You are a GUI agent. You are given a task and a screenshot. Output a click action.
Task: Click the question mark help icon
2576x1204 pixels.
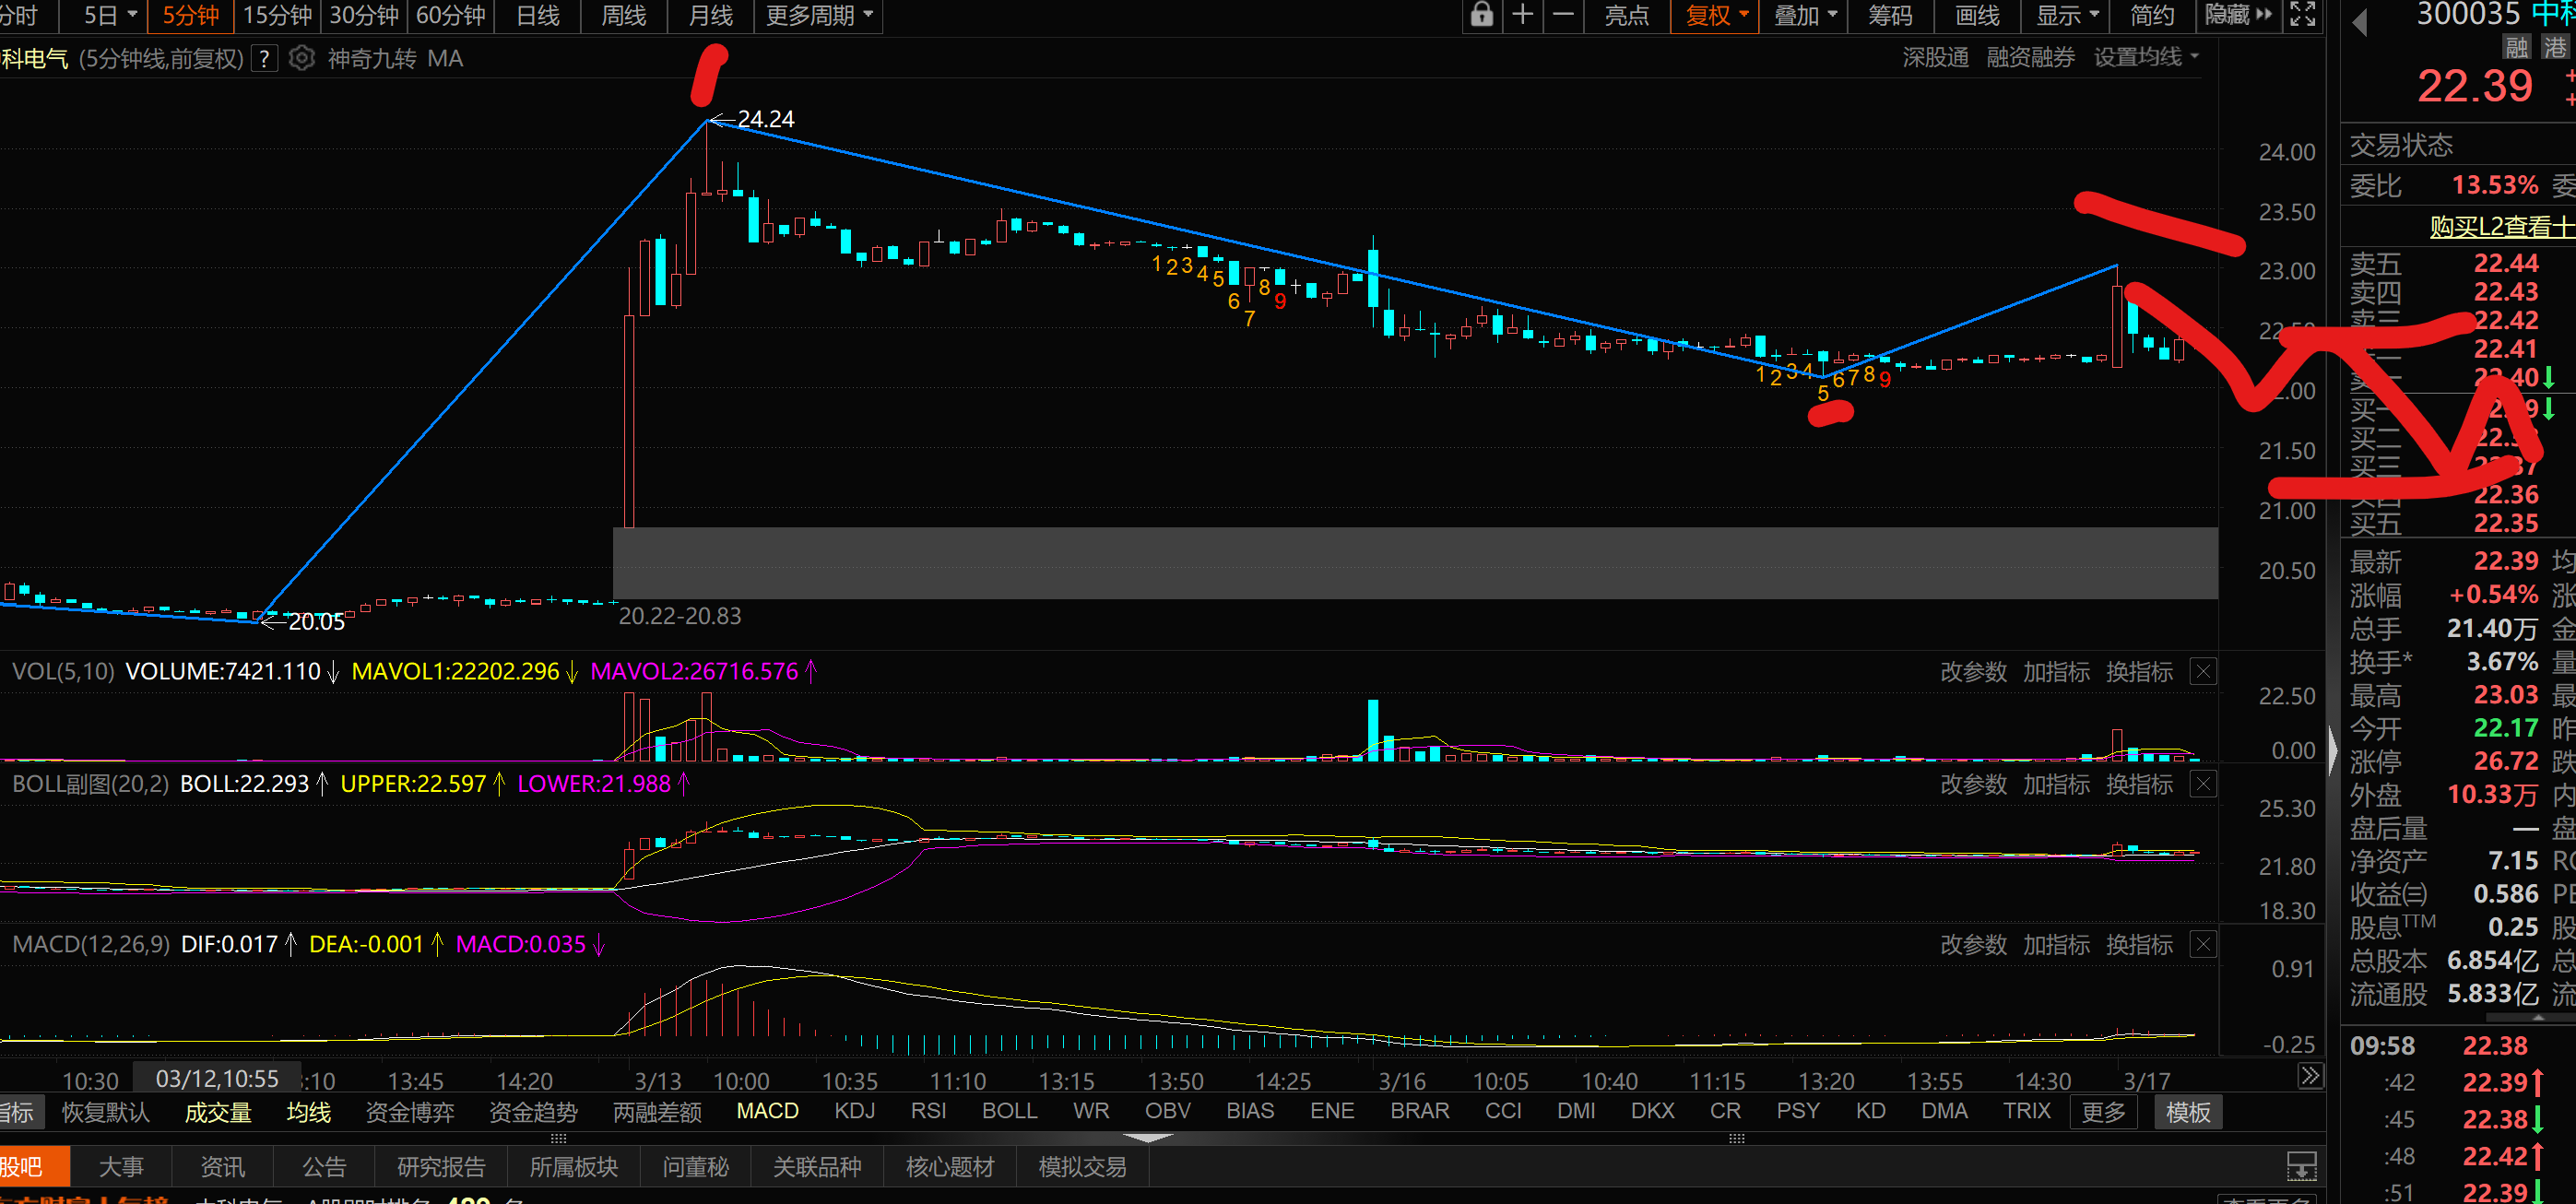(264, 59)
